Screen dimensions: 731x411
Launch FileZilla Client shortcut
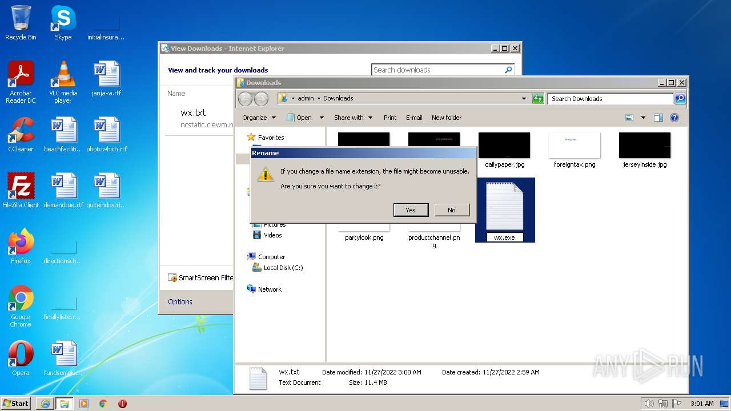coord(21,191)
